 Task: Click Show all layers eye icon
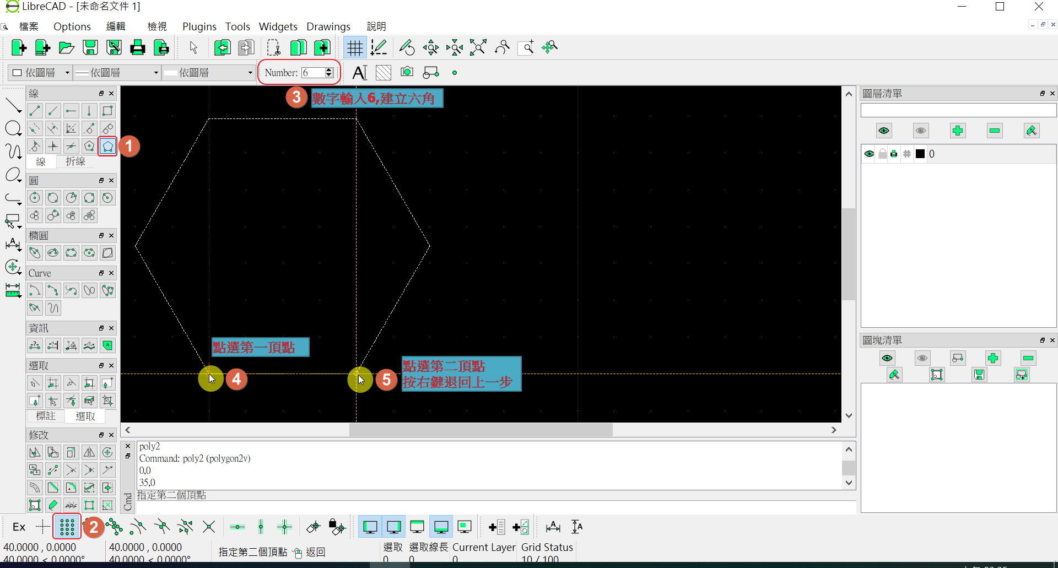tap(884, 131)
